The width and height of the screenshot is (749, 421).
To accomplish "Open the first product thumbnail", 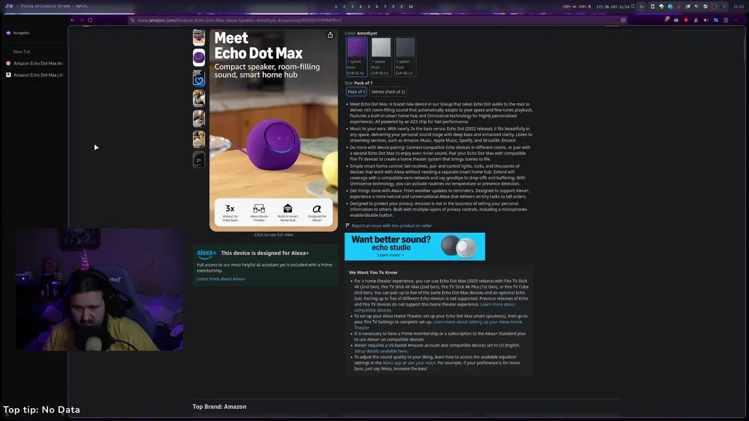I will click(199, 38).
